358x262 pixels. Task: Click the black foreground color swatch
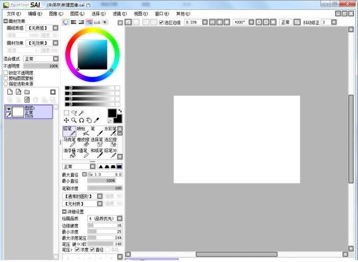point(112,113)
